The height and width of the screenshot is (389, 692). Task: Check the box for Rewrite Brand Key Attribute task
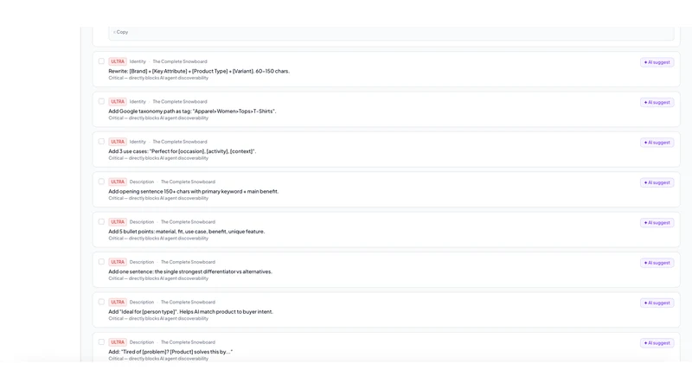[x=101, y=61]
